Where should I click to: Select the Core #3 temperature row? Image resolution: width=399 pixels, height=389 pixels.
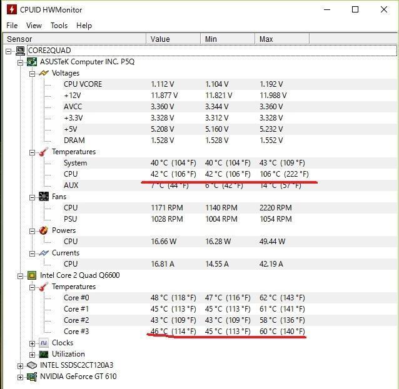[230, 332]
